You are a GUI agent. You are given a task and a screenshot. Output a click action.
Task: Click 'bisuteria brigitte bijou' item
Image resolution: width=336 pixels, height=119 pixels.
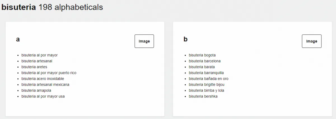(x=206, y=84)
